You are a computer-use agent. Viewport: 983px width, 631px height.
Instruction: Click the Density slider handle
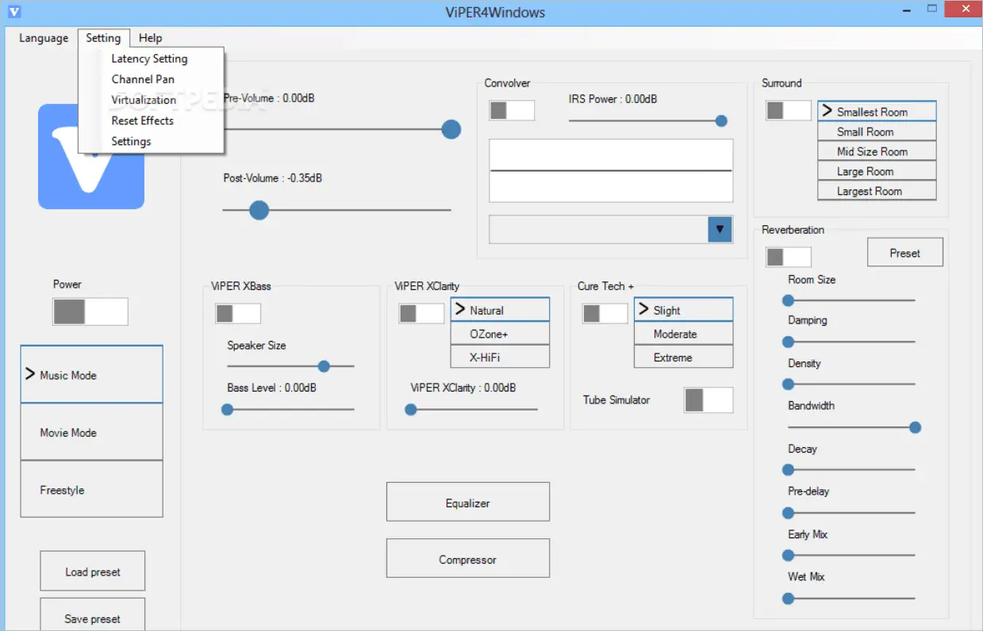789,384
